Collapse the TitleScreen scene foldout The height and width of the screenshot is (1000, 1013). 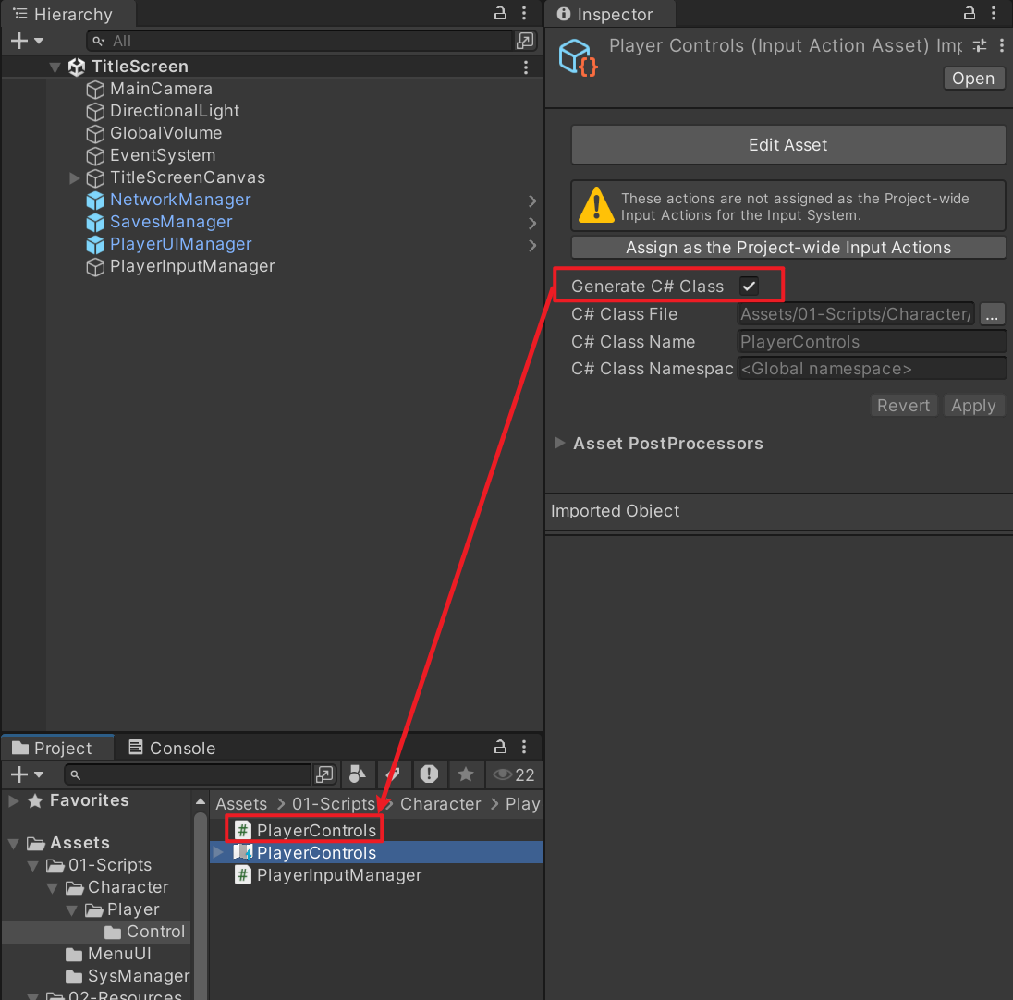[55, 67]
